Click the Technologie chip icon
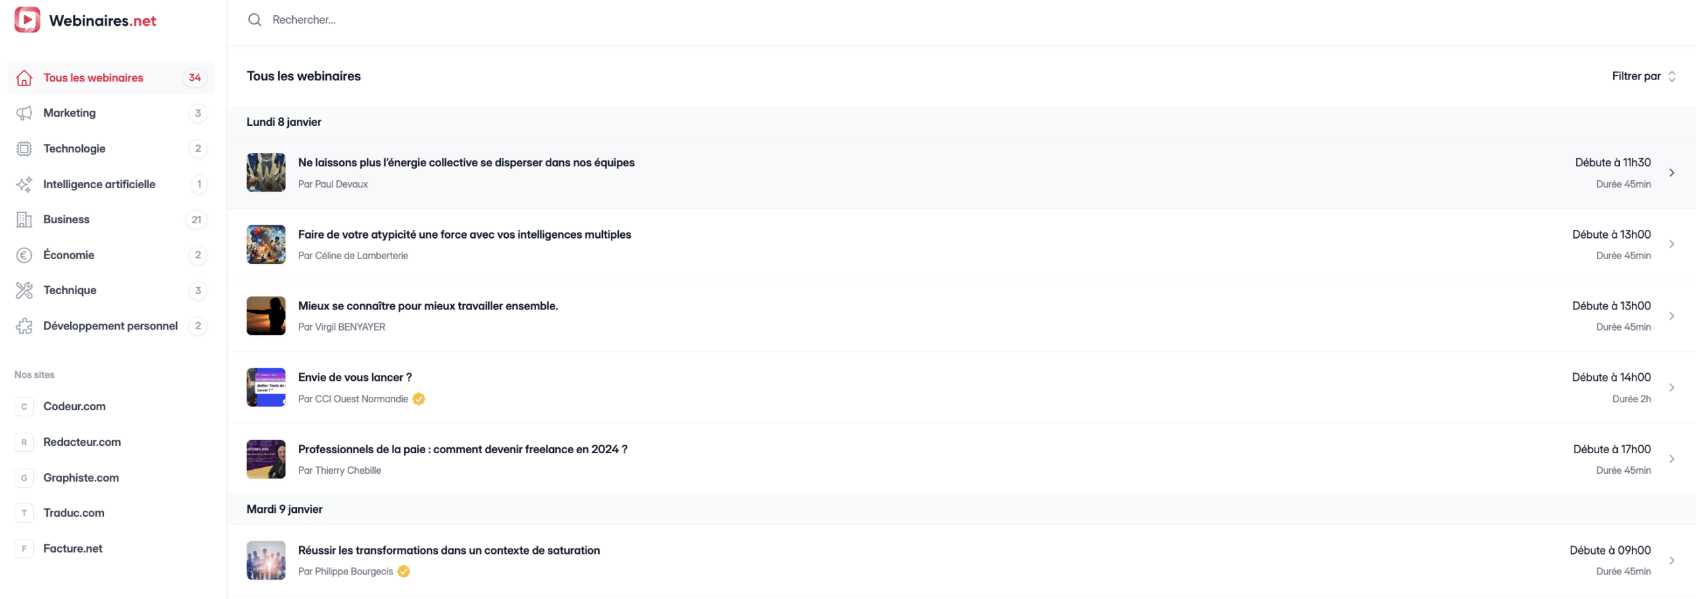This screenshot has width=1696, height=599. point(24,148)
